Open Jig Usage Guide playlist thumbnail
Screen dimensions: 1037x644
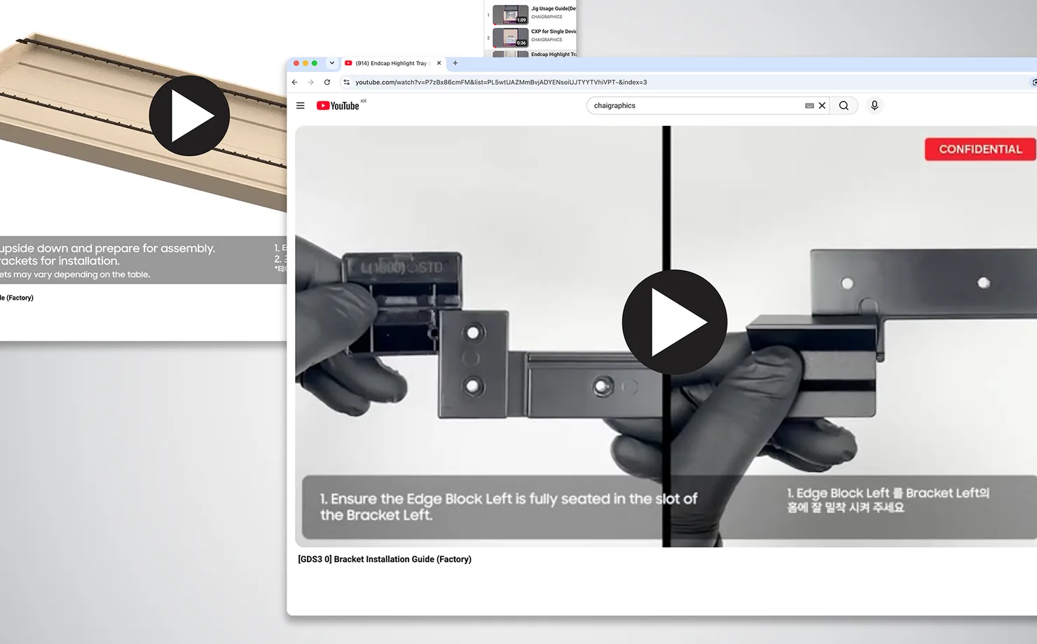(x=510, y=15)
